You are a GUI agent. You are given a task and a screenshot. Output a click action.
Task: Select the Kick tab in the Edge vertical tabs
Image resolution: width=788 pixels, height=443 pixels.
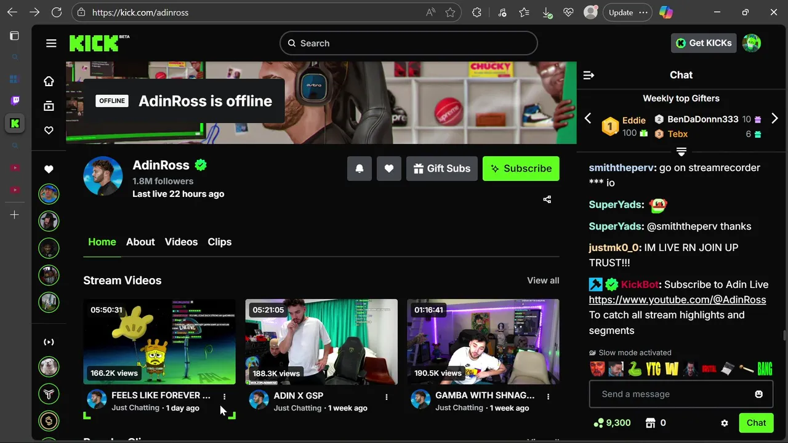click(x=15, y=123)
